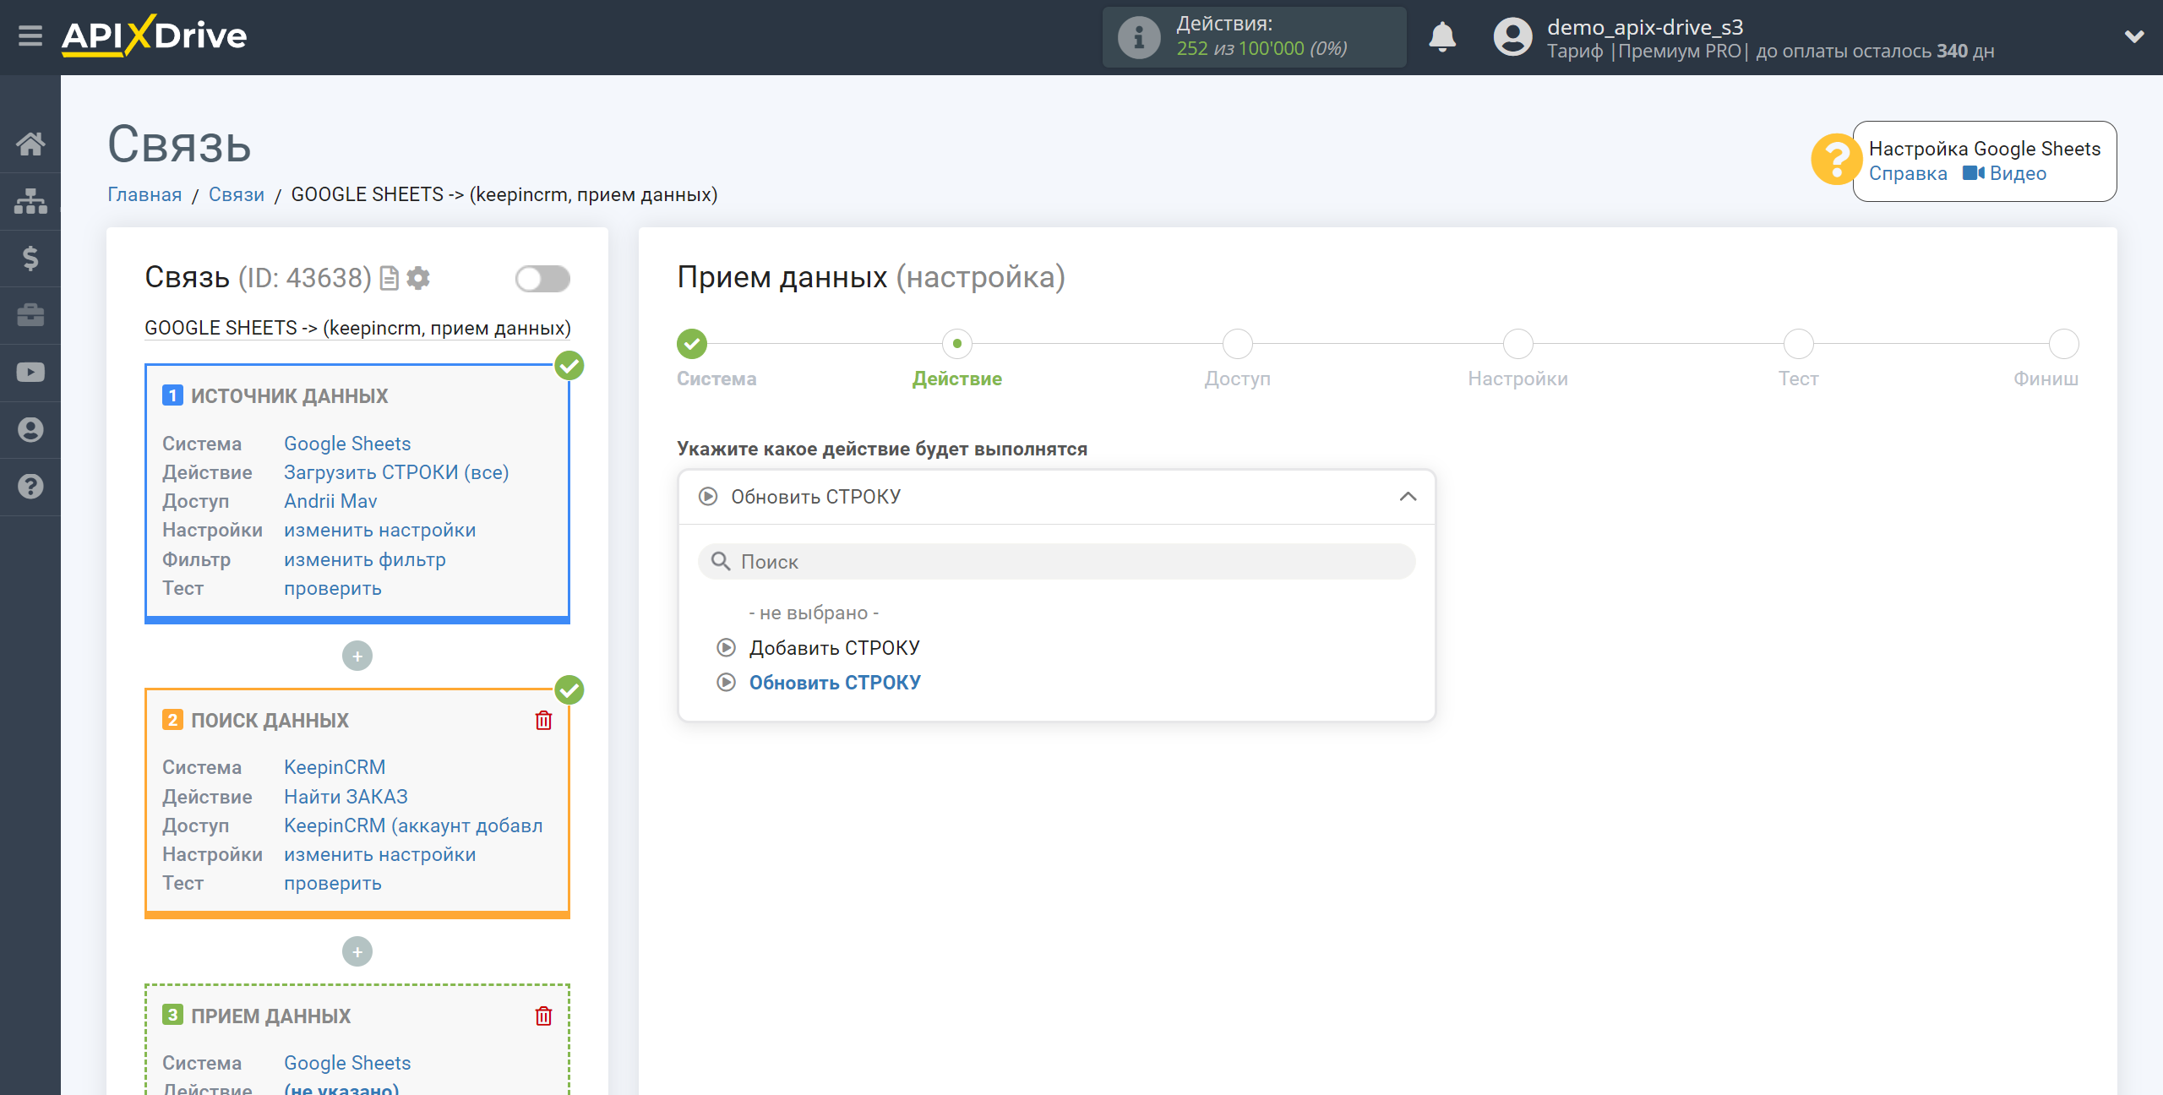Screen dimensions: 2163x1095
Task: Open briefcase icon in sidebar
Action: tap(30, 315)
